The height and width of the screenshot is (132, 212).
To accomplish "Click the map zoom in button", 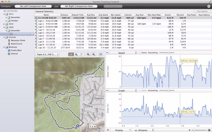I will (88, 54).
